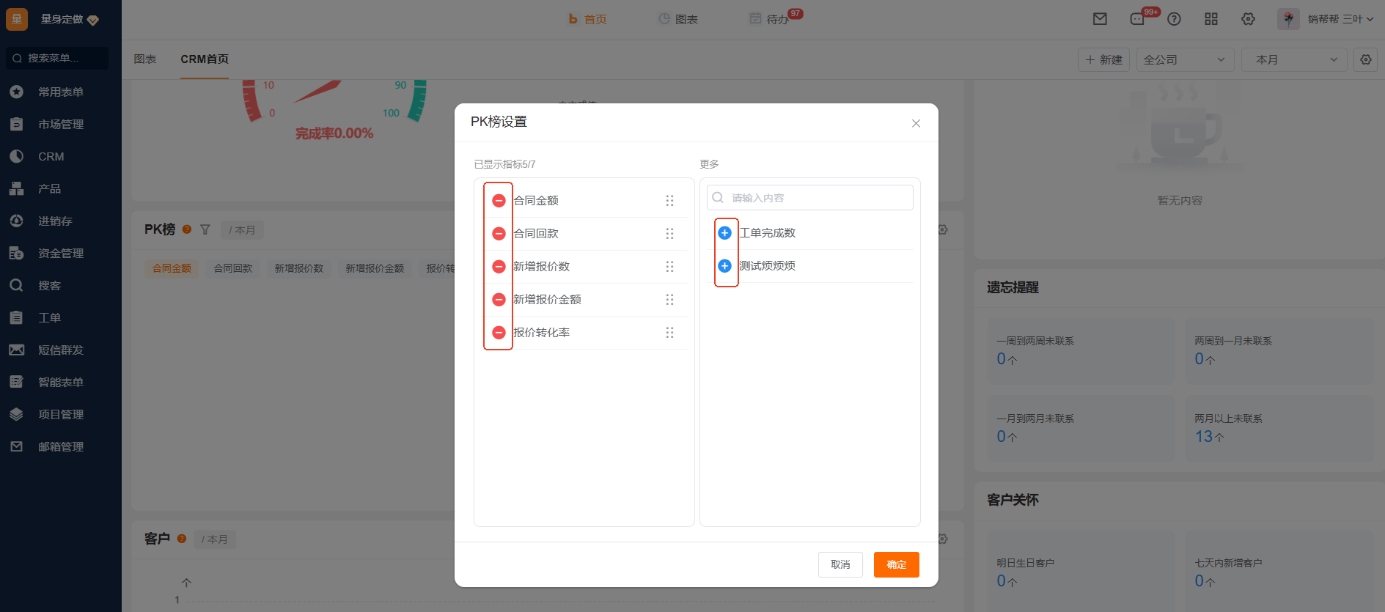This screenshot has width=1385, height=612.
Task: Remove 新增报价金额 with its red minus icon
Action: coord(499,300)
